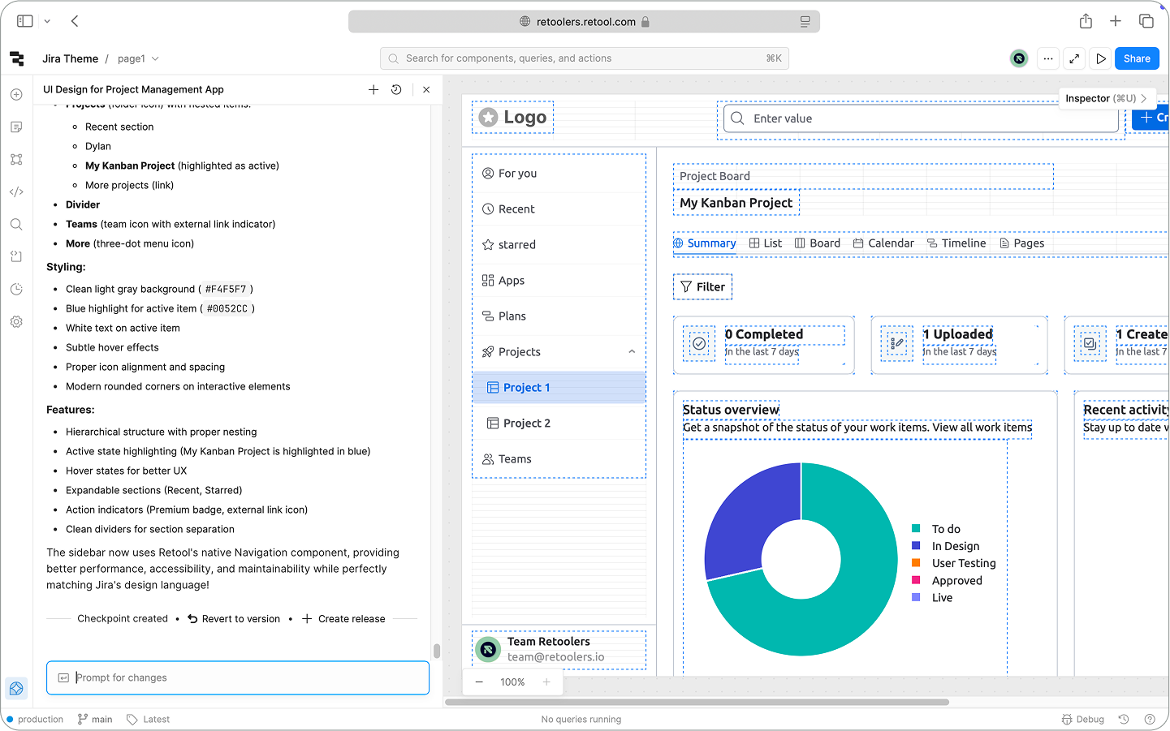The height and width of the screenshot is (731, 1170).
Task: Toggle the User Testing legend swatch
Action: [x=916, y=563]
